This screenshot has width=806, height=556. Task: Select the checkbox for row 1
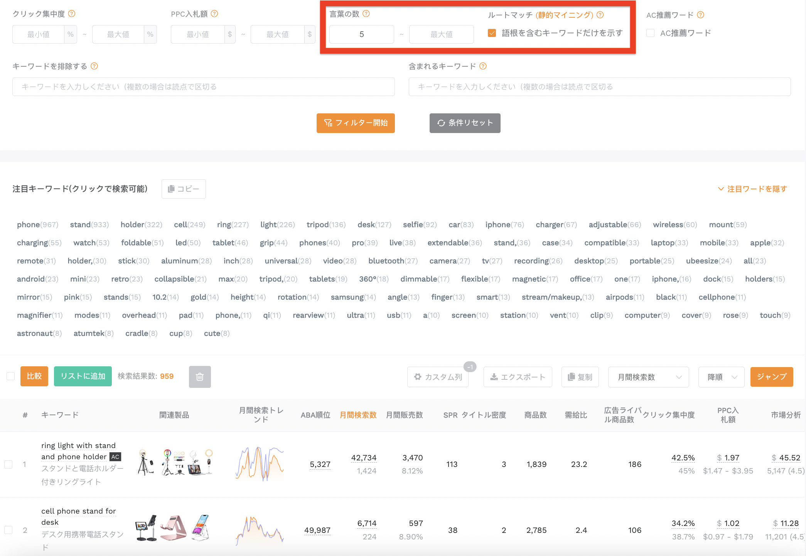[8, 464]
